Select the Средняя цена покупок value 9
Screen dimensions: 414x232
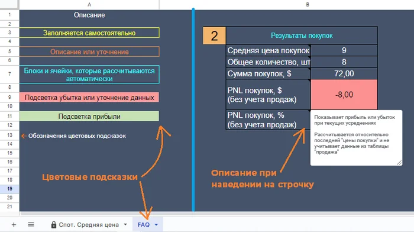point(344,50)
